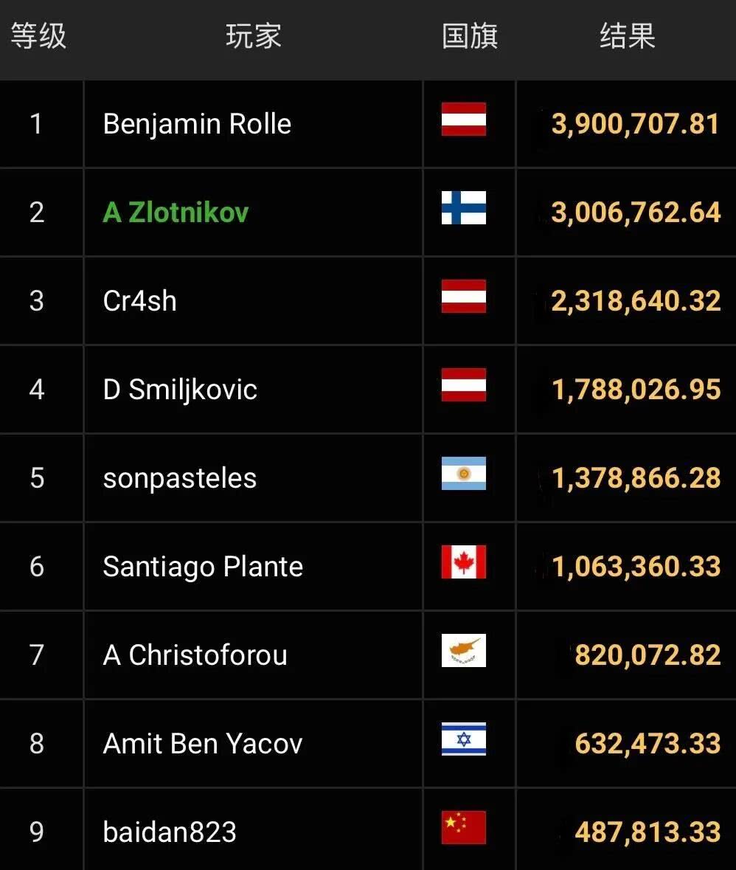Click the 玩家 player column header
Viewport: 736px width, 870px height.
pyautogui.click(x=253, y=36)
